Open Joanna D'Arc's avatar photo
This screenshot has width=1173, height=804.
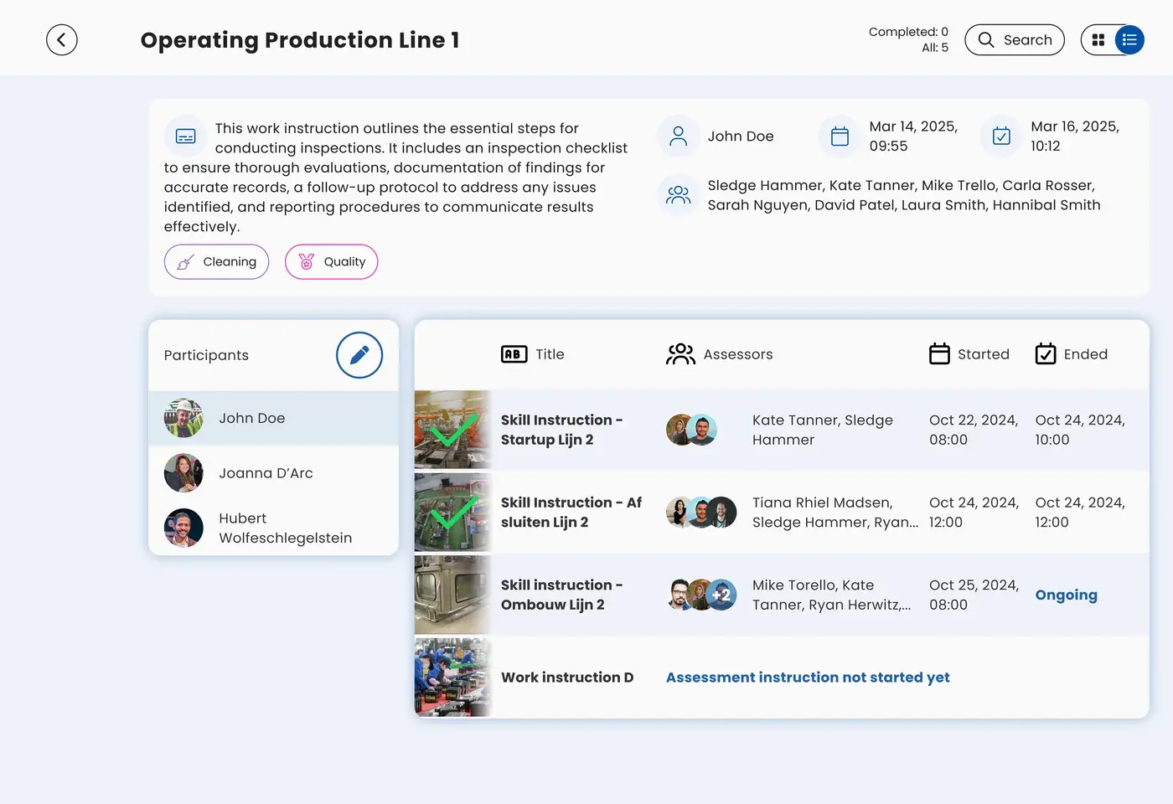pyautogui.click(x=183, y=473)
